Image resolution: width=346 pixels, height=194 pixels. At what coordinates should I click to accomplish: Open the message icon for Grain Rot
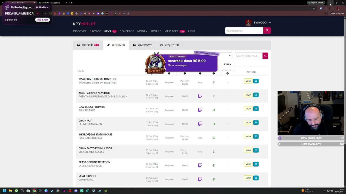tap(256, 123)
